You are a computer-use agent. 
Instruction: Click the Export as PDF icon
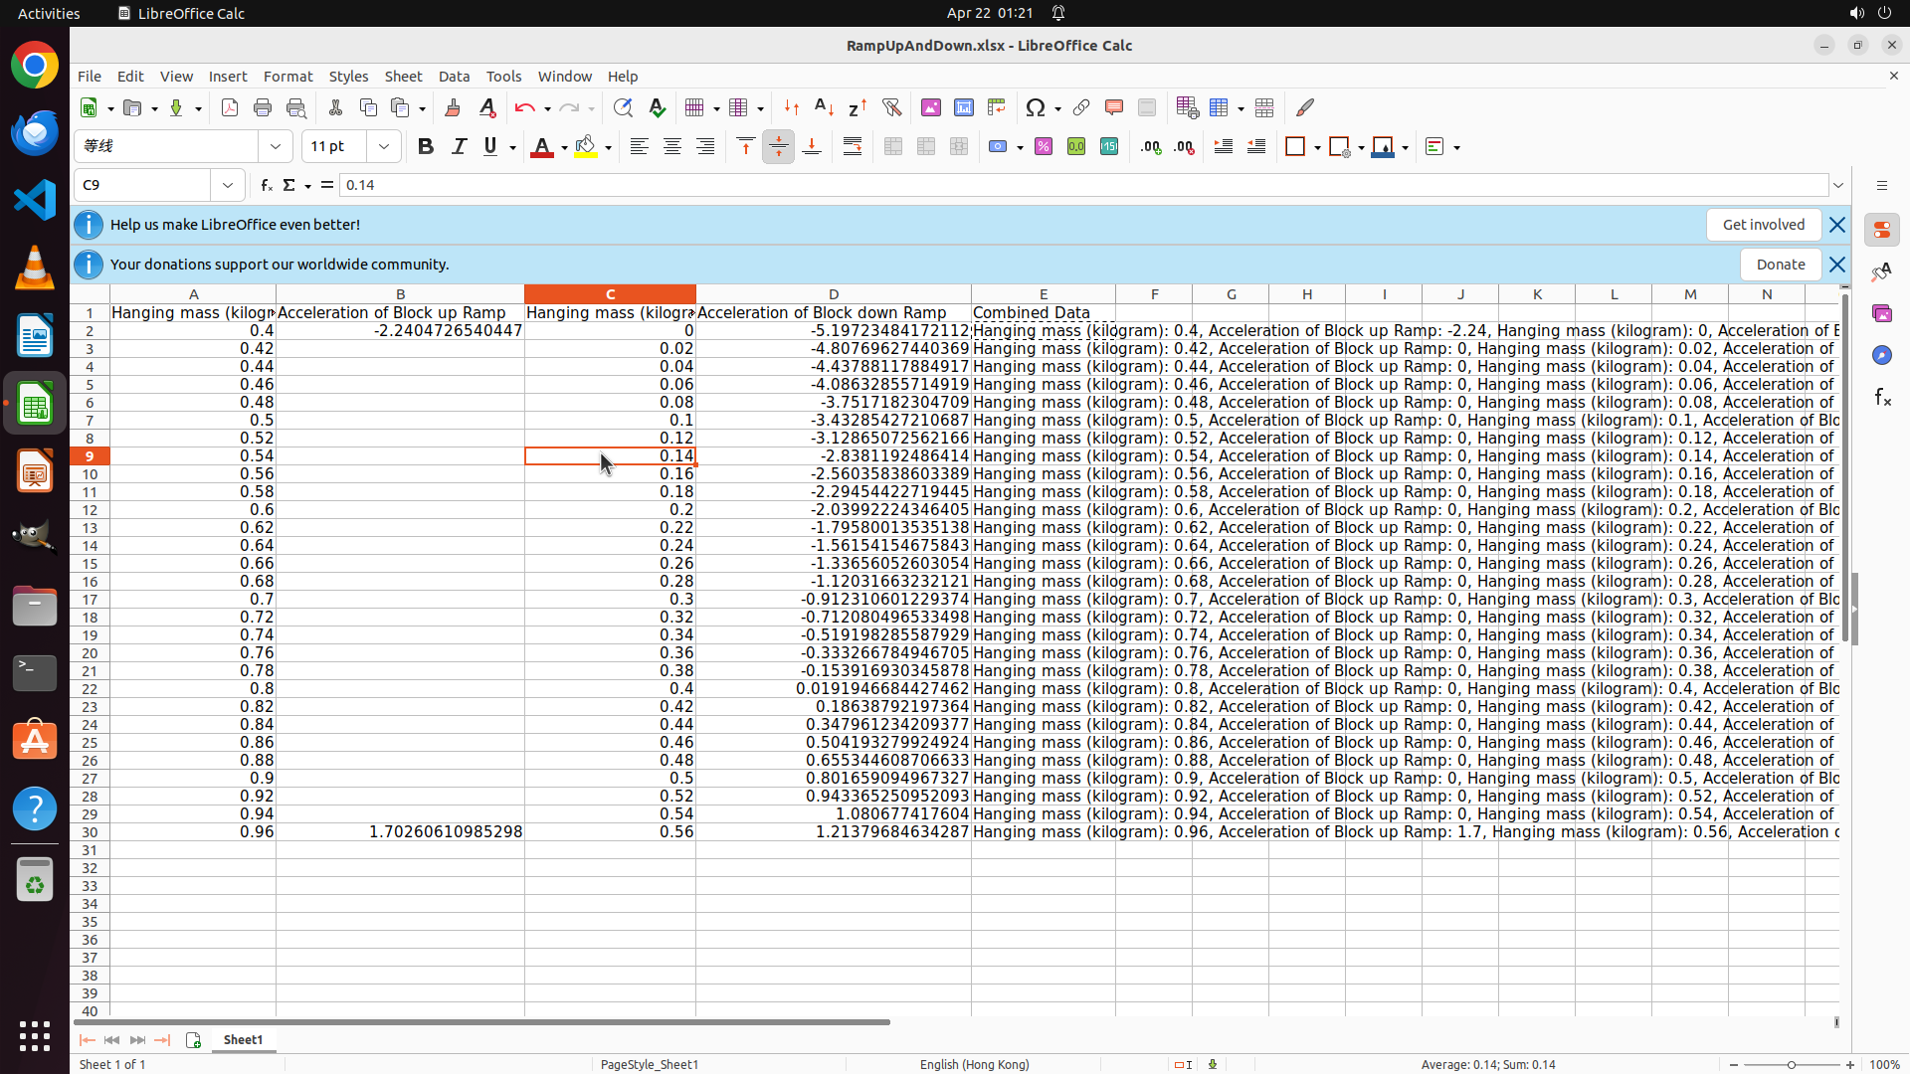coord(230,107)
